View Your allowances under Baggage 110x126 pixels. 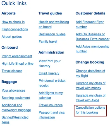point(13,90)
